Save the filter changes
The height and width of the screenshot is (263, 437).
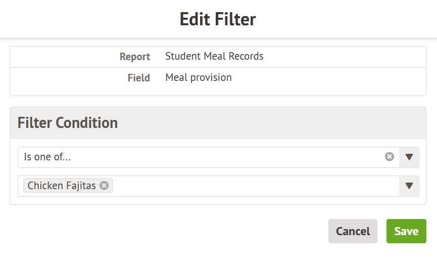point(406,231)
